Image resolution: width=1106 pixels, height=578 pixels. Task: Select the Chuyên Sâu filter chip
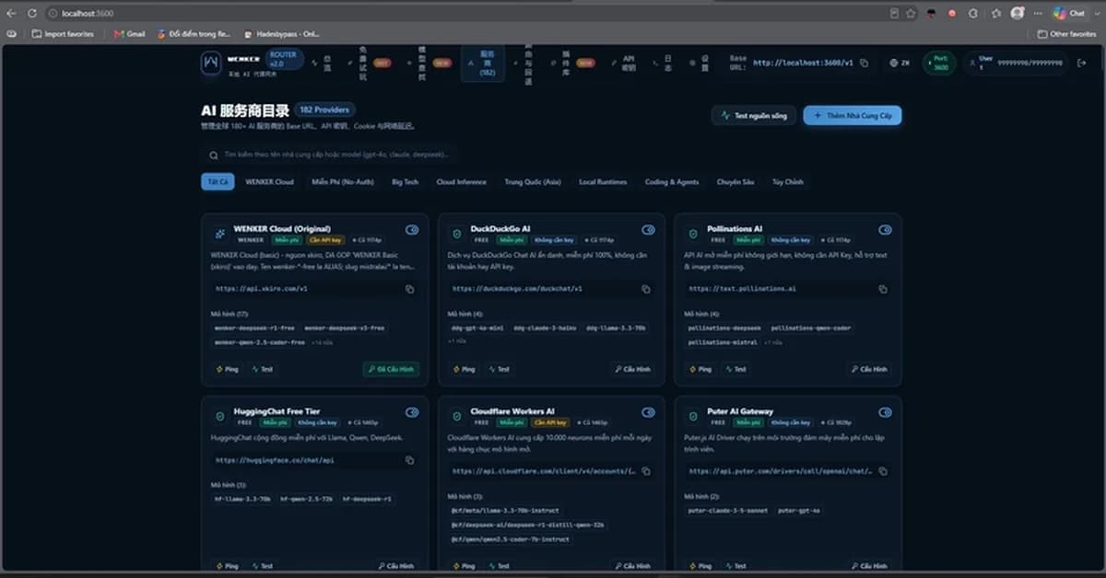tap(735, 182)
